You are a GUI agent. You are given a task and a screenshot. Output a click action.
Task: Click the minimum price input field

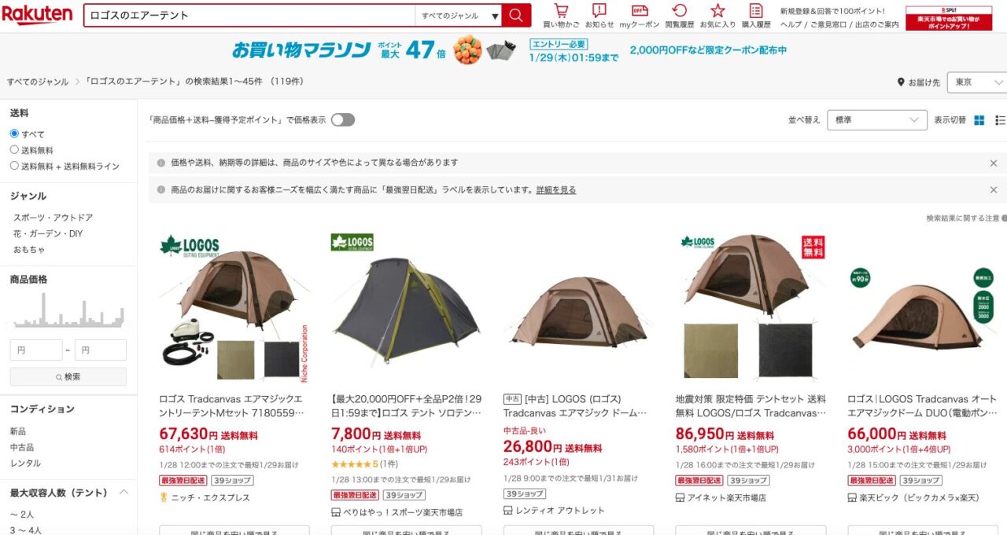pos(36,350)
